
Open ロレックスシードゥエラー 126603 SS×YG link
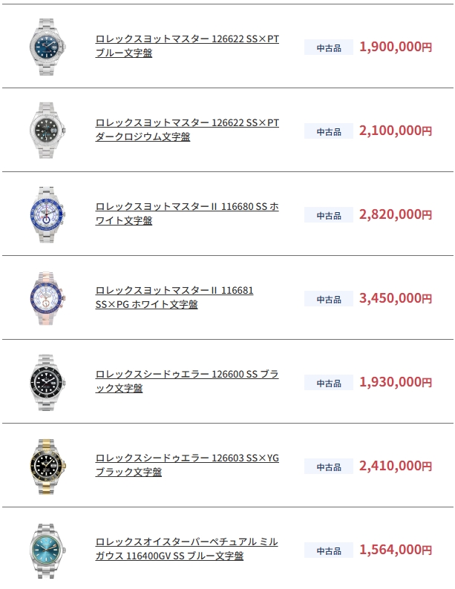(x=187, y=465)
